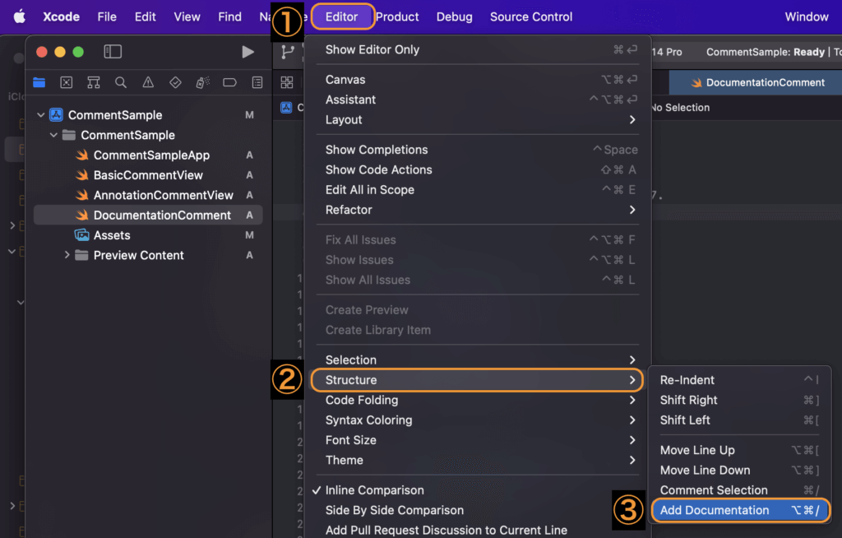The width and height of the screenshot is (842, 538).
Task: Open the Debug menu
Action: (454, 16)
